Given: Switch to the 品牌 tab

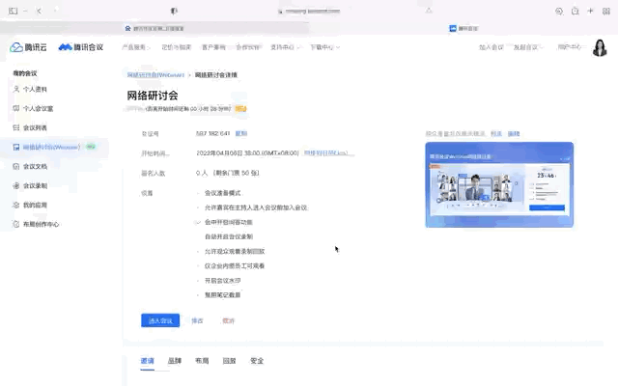Looking at the screenshot, I should tap(175, 361).
